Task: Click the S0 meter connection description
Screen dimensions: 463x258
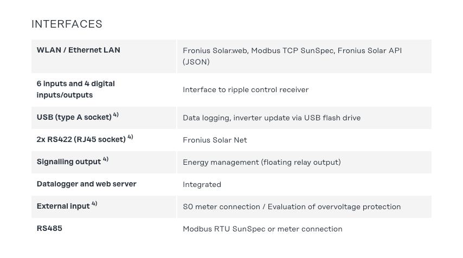Action: pos(292,207)
